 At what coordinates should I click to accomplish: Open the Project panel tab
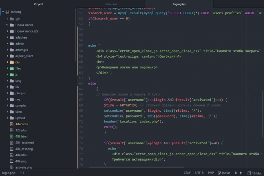coord(39,4)
